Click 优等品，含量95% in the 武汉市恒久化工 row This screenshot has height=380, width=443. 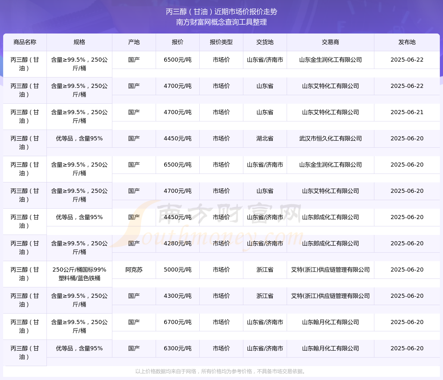tap(79, 138)
